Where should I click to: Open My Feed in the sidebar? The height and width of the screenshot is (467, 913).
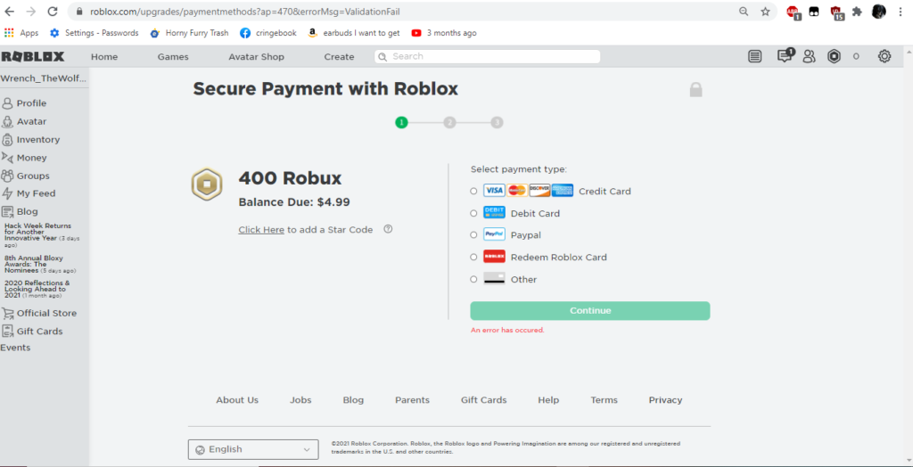pos(29,193)
